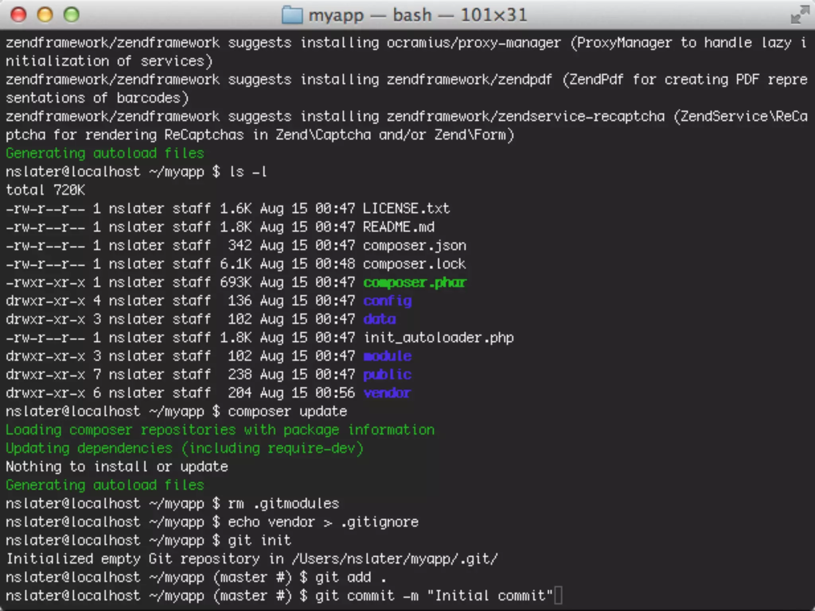The height and width of the screenshot is (611, 815).
Task: Click the blue config directory name
Action: coord(387,301)
